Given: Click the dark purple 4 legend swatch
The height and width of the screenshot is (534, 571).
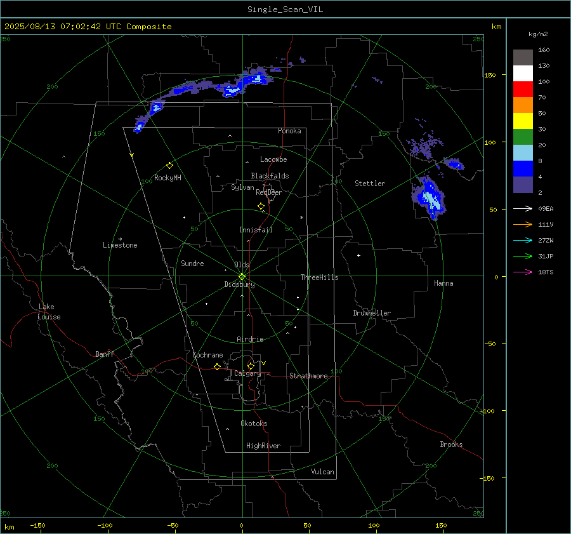Looking at the screenshot, I should pyautogui.click(x=523, y=184).
